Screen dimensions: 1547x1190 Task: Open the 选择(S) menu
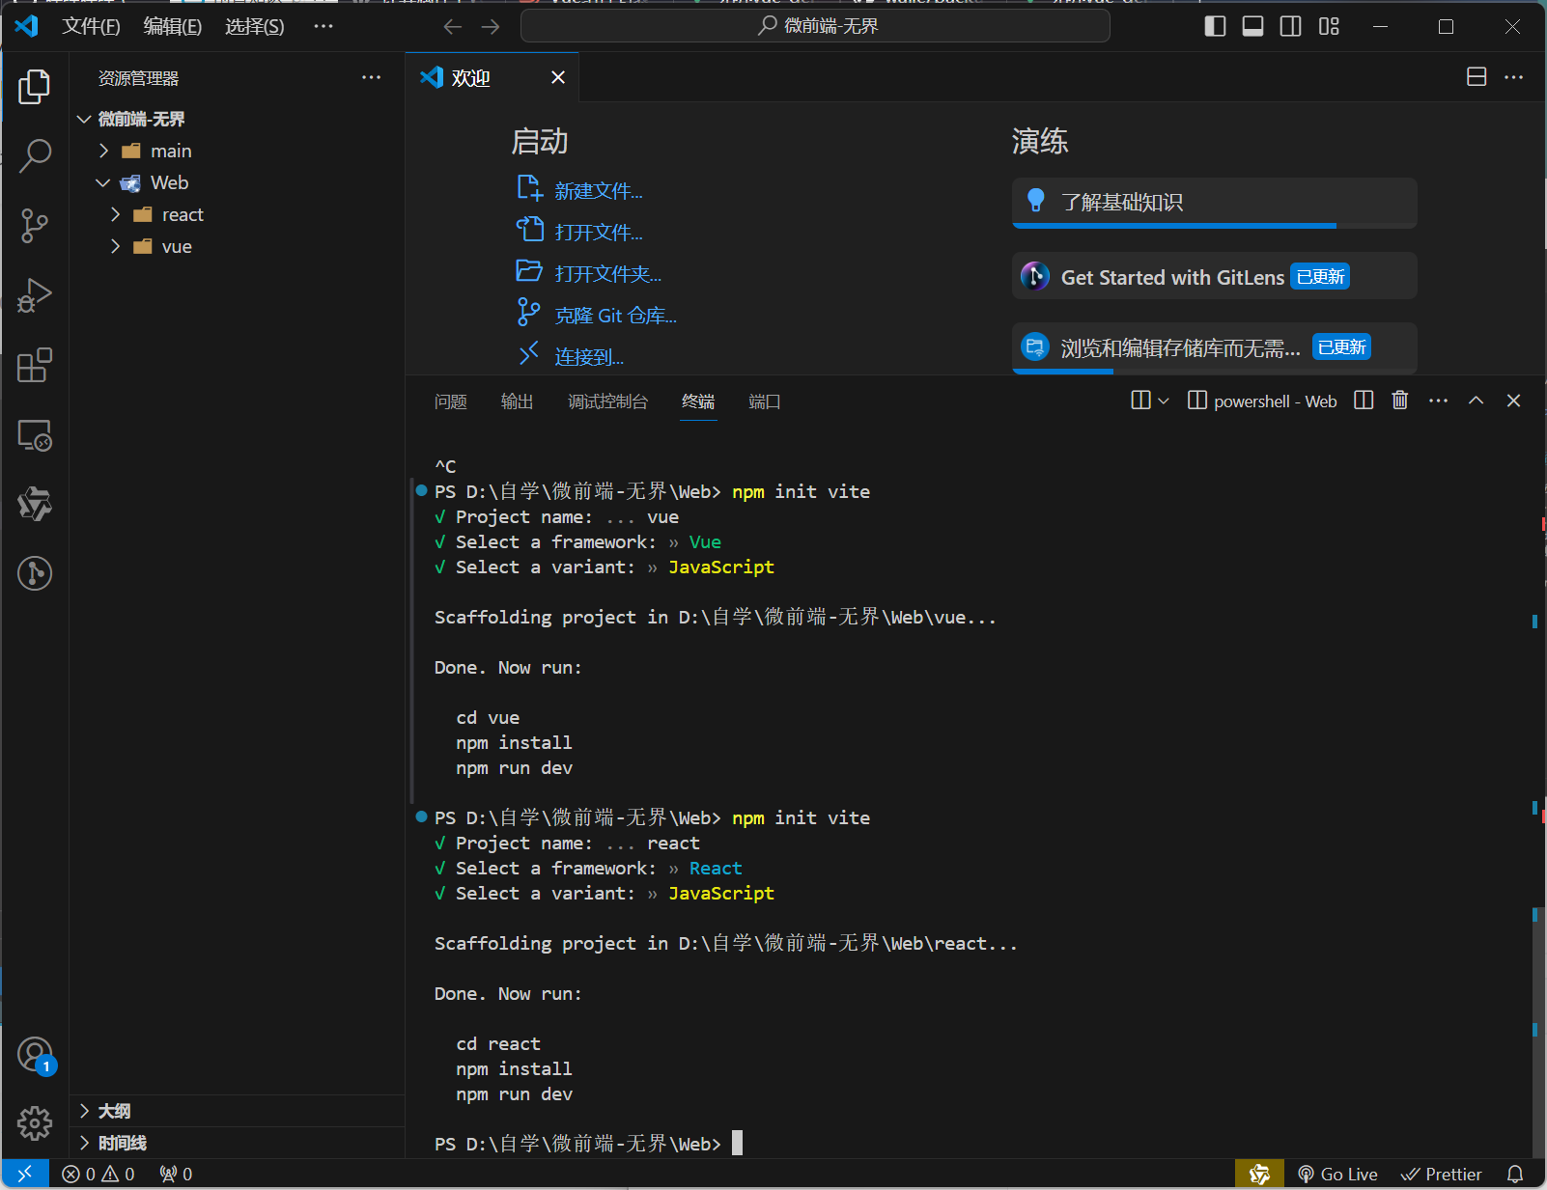[x=254, y=26]
